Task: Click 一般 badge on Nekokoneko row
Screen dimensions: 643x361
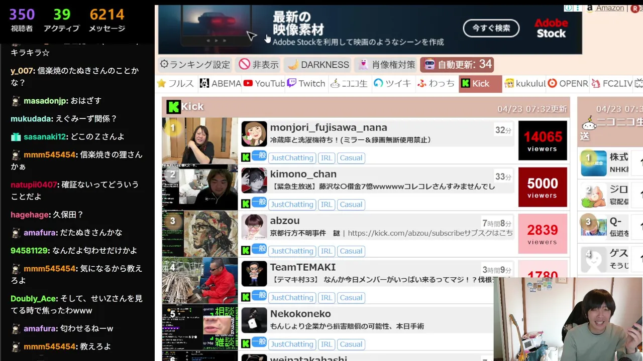Action: pyautogui.click(x=259, y=342)
